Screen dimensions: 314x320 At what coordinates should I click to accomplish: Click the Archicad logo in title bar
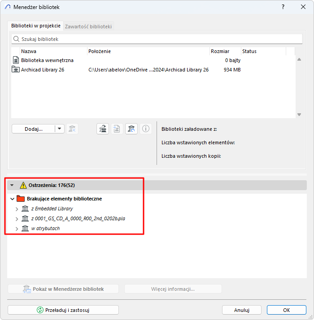tap(8, 7)
